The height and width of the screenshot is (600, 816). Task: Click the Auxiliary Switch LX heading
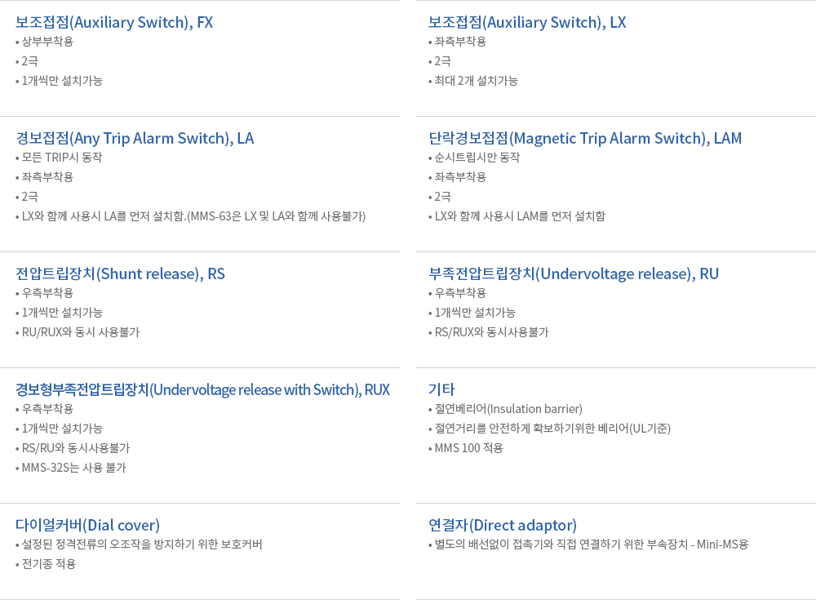527,22
